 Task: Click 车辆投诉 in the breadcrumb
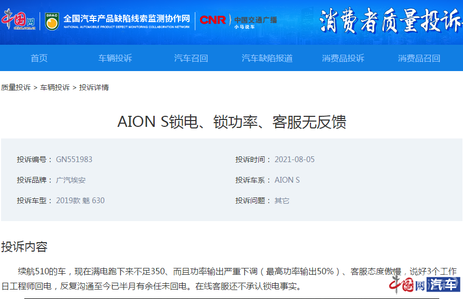pos(55,87)
